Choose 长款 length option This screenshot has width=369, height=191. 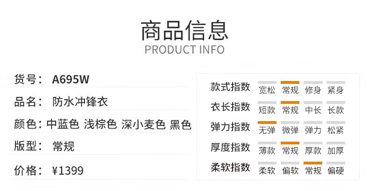pos(335,110)
